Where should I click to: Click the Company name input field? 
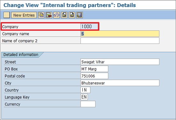[120, 34]
